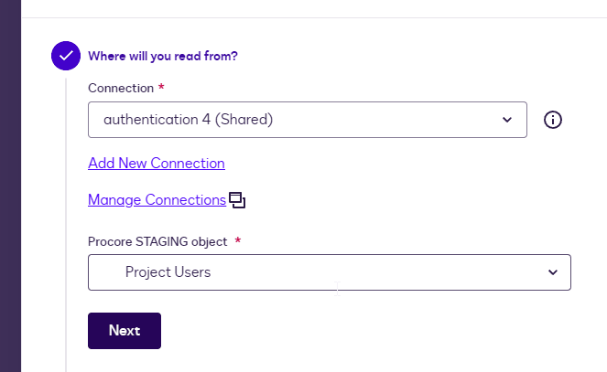The image size is (607, 372).
Task: Expand the Procore STAGING object dropdown arrow
Action: coord(552,272)
